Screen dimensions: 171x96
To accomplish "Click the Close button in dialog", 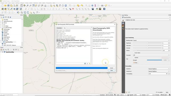I will point(111,70).
